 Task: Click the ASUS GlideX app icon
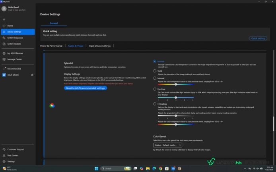[x=4, y=75]
